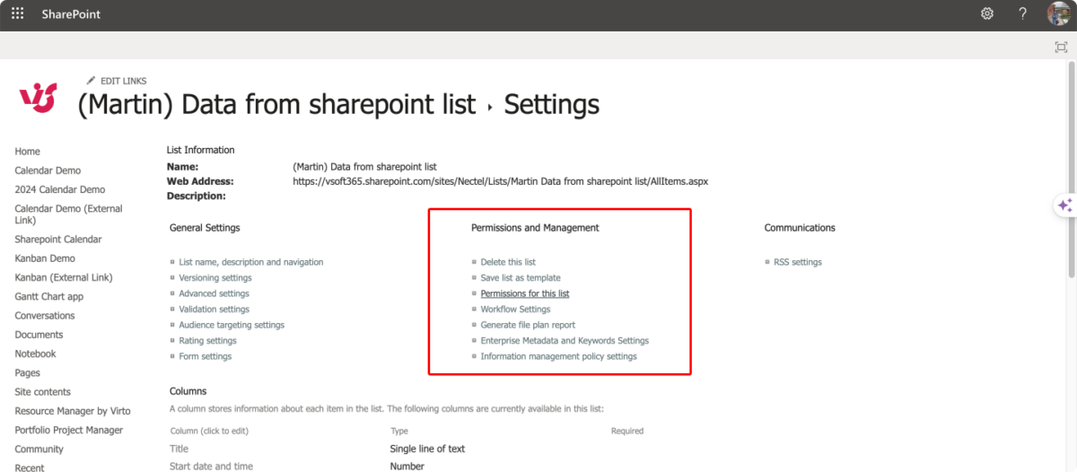The height and width of the screenshot is (472, 1077).
Task: Go to Site contents in navigation
Action: coord(42,392)
